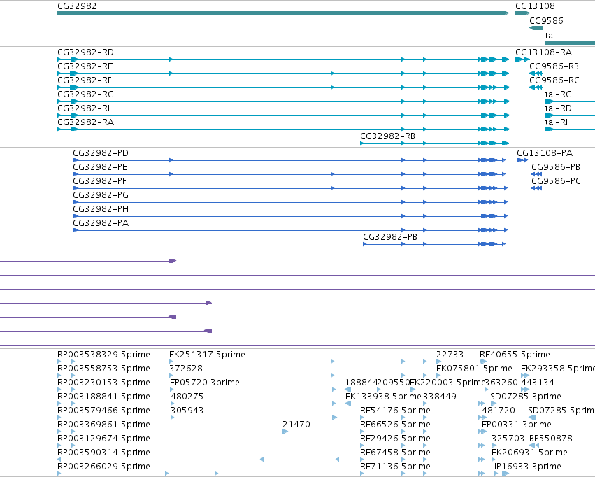Click feature BP550878

click(x=534, y=446)
